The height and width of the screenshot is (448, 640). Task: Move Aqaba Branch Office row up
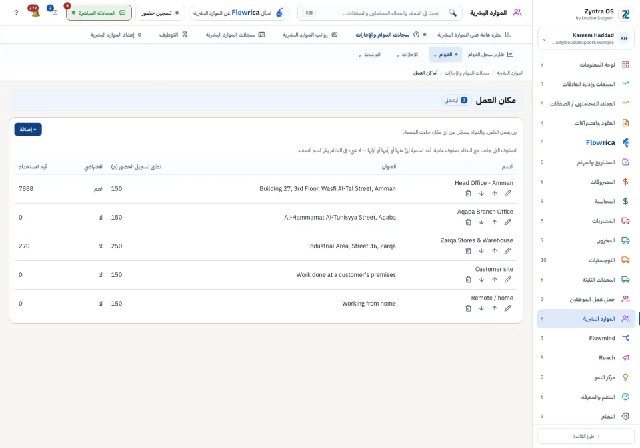pos(494,222)
